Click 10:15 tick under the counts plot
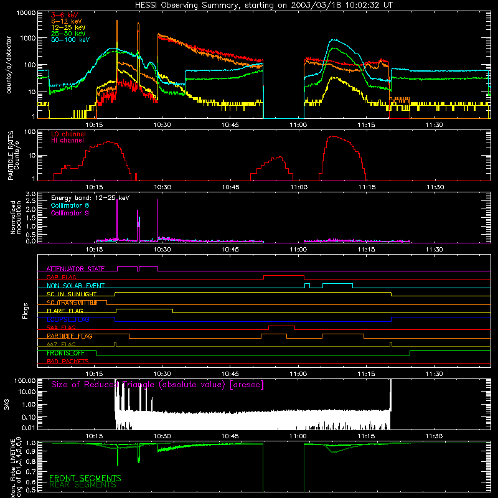The image size is (498, 498). pyautogui.click(x=95, y=125)
